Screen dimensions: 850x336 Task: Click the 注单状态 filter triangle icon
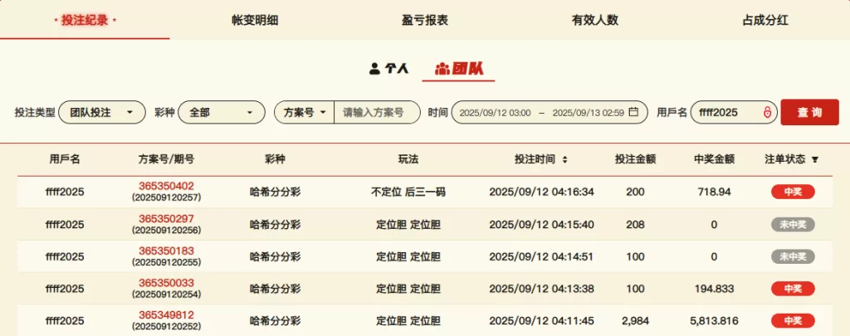point(815,159)
